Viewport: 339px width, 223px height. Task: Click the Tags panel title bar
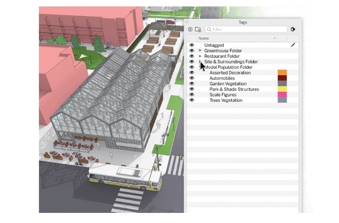click(243, 22)
